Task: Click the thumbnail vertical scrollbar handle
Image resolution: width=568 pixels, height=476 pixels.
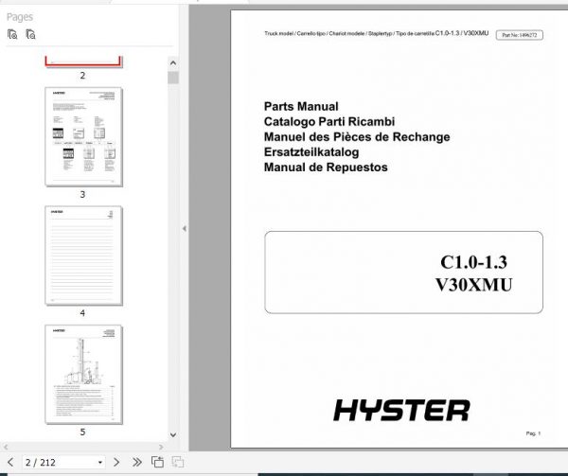Action: [173, 78]
